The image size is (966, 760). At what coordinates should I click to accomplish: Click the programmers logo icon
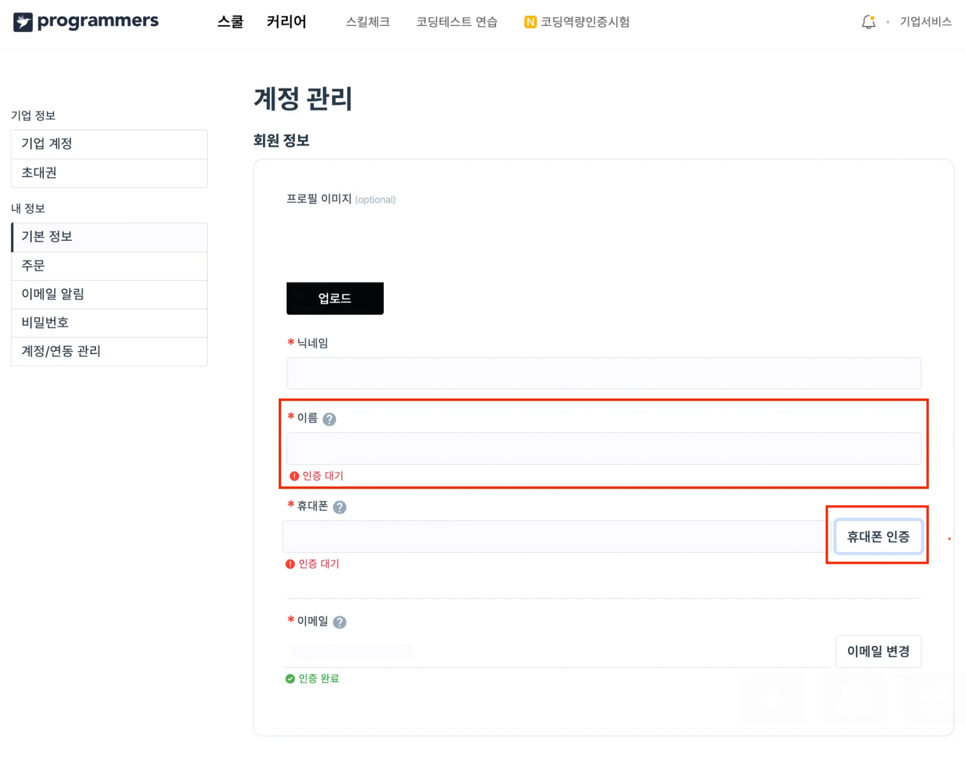(x=23, y=22)
